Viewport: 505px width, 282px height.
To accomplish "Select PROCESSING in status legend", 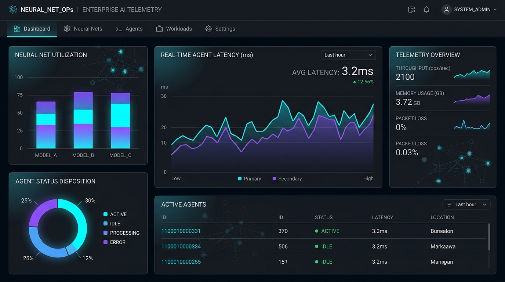I will point(121,233).
